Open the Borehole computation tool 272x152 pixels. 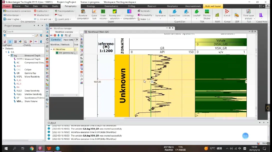[x=83, y=14]
